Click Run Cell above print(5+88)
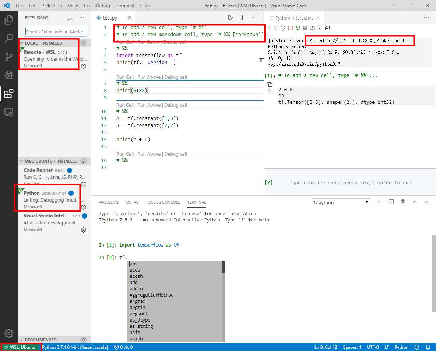Screen dimensions: 436x351 [x=125, y=77]
